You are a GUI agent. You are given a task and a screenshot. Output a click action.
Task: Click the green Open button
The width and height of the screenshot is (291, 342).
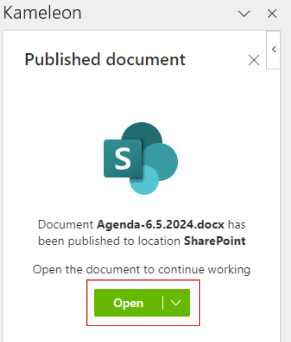tap(128, 303)
